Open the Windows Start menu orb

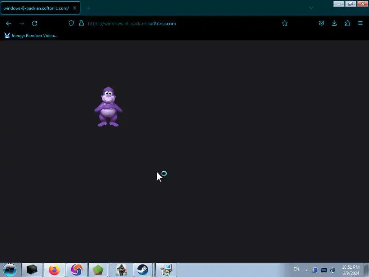pos(10,270)
